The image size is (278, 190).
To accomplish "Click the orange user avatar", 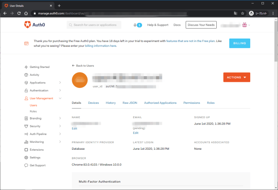I will [x=80, y=80].
